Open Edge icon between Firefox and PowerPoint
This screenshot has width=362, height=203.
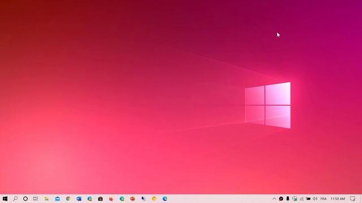(x=122, y=198)
